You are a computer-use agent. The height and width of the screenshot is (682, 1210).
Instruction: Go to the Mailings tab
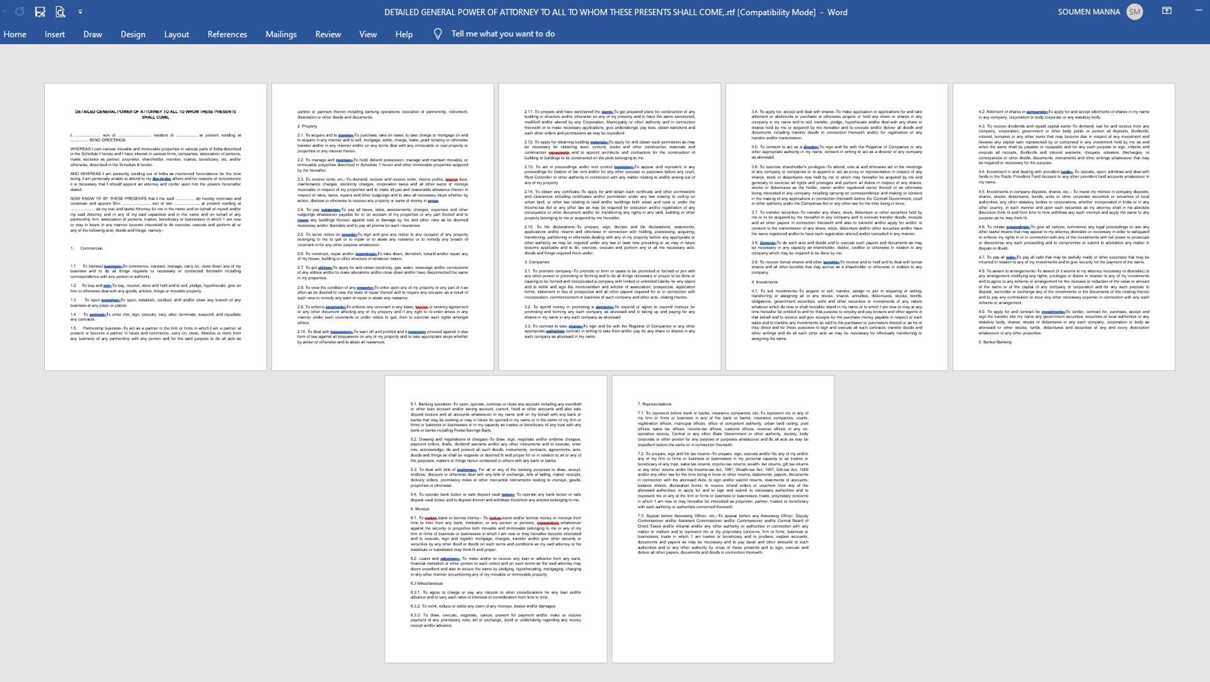(x=281, y=34)
